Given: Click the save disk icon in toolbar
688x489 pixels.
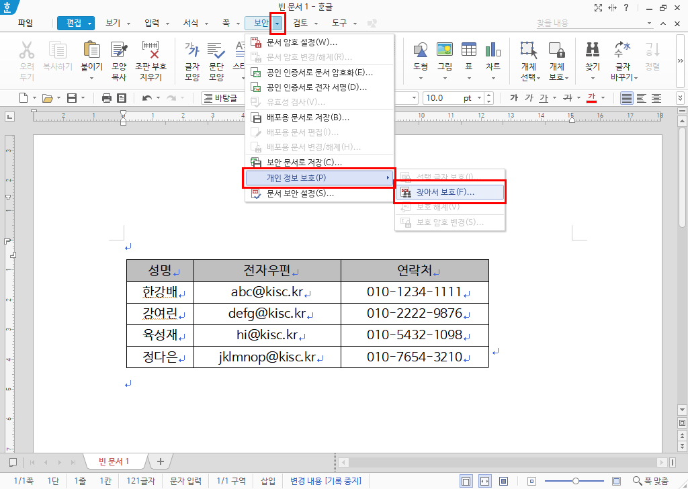Looking at the screenshot, I should [x=71, y=98].
